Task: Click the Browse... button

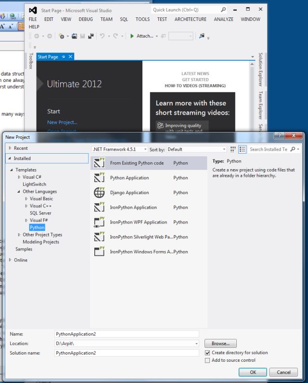Action: tap(220, 343)
